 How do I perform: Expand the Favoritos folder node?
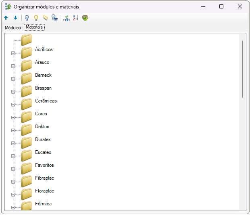pos(13,169)
